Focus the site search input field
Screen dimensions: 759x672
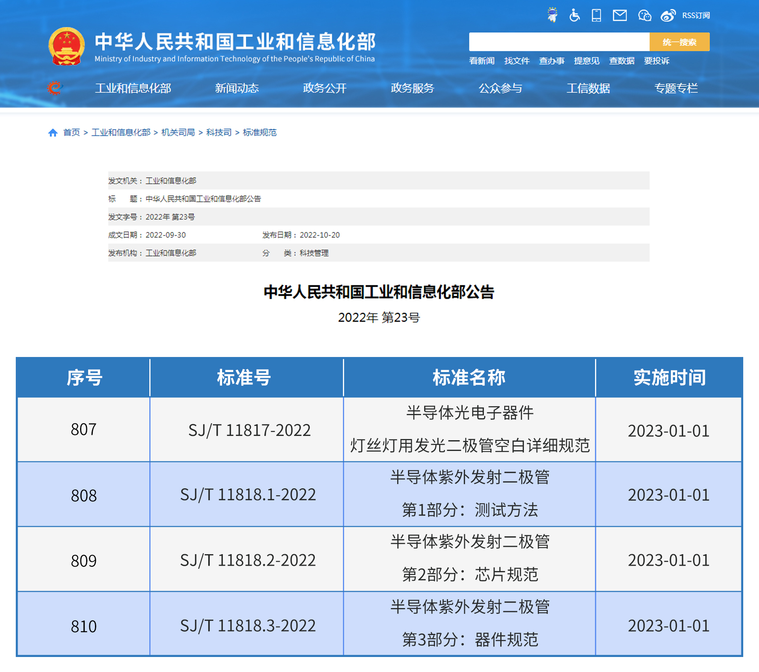point(559,42)
